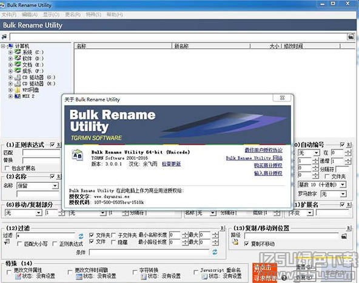
Task: Open the Bulk Rename Utility 网站 link
Action: point(254,158)
